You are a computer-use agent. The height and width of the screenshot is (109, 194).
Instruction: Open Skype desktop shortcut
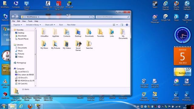point(176,18)
